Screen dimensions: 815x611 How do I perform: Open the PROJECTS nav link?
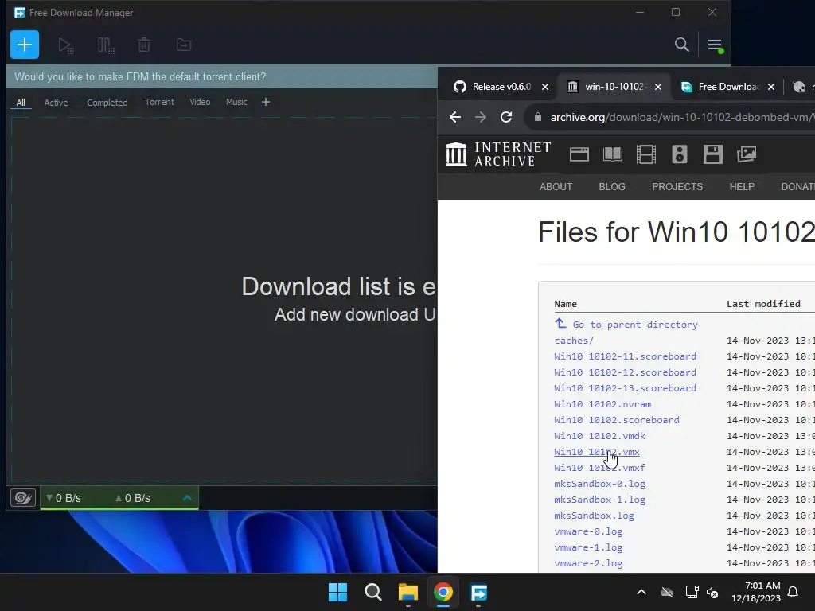(x=677, y=186)
